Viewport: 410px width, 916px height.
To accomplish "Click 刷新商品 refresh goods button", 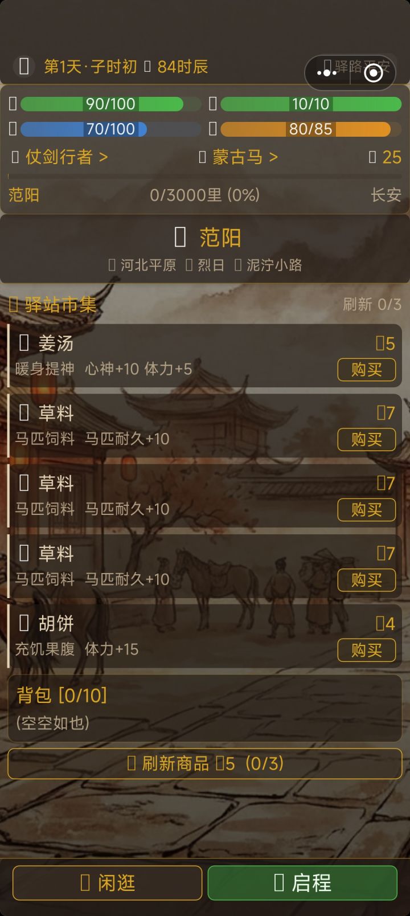I will pos(205,763).
